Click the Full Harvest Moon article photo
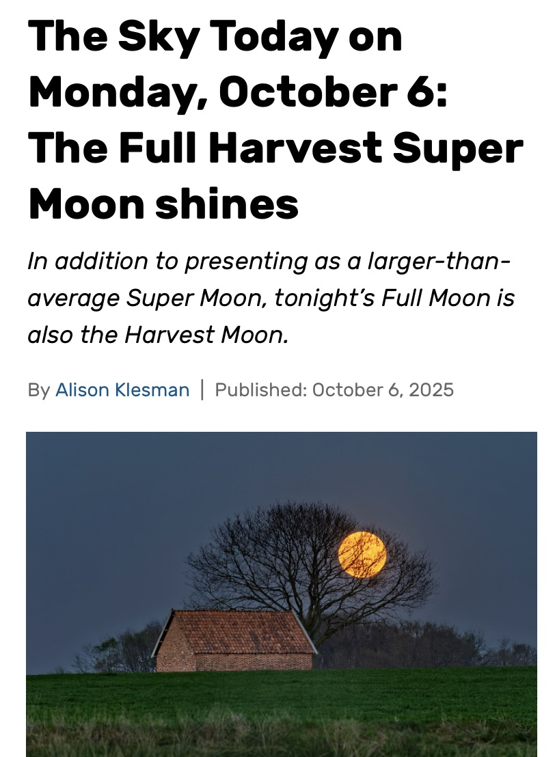Viewport: 555px width, 757px height. pos(282,593)
